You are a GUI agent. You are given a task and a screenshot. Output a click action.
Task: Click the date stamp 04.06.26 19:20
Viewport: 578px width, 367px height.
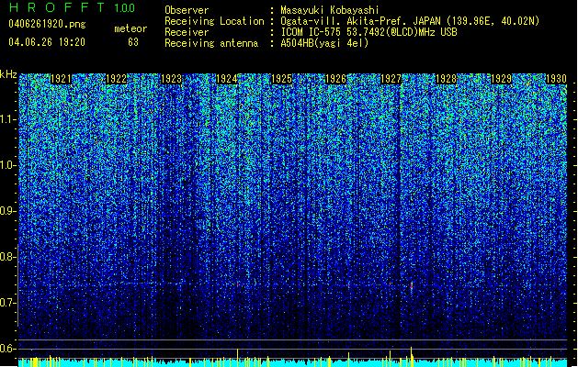[47, 42]
